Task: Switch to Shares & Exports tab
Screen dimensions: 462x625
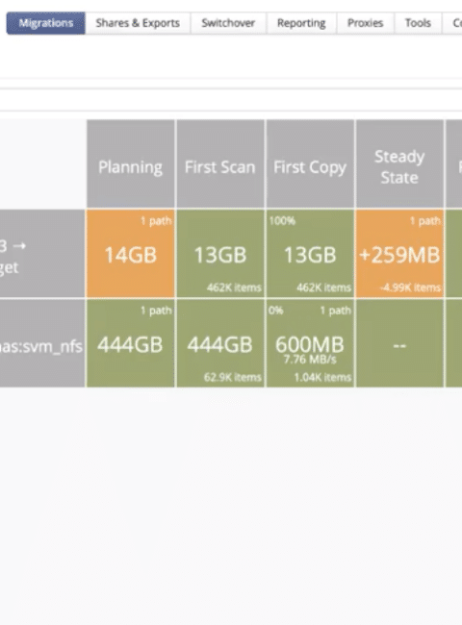Action: click(138, 23)
